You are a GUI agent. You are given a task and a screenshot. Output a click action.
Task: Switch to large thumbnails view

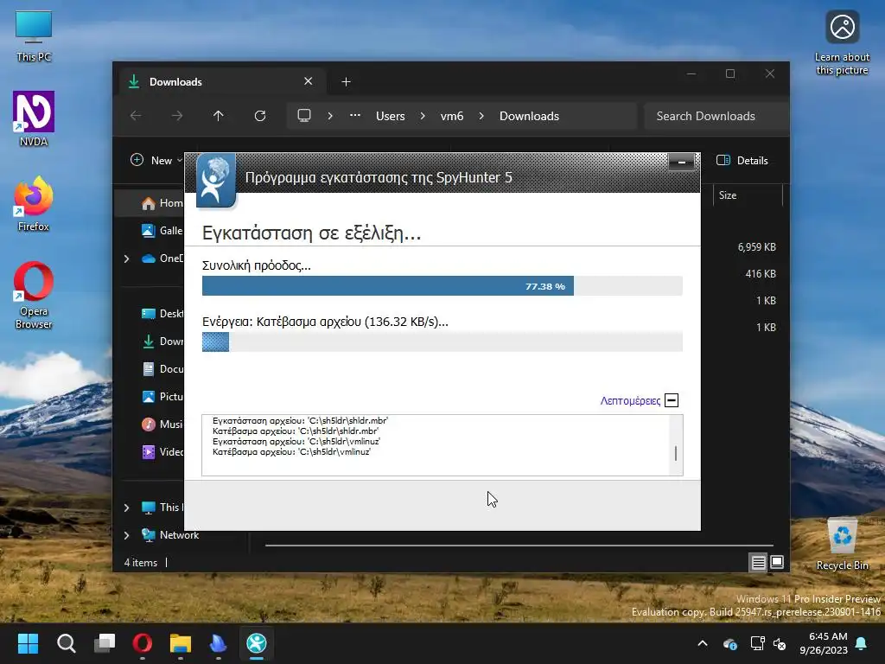coord(777,562)
